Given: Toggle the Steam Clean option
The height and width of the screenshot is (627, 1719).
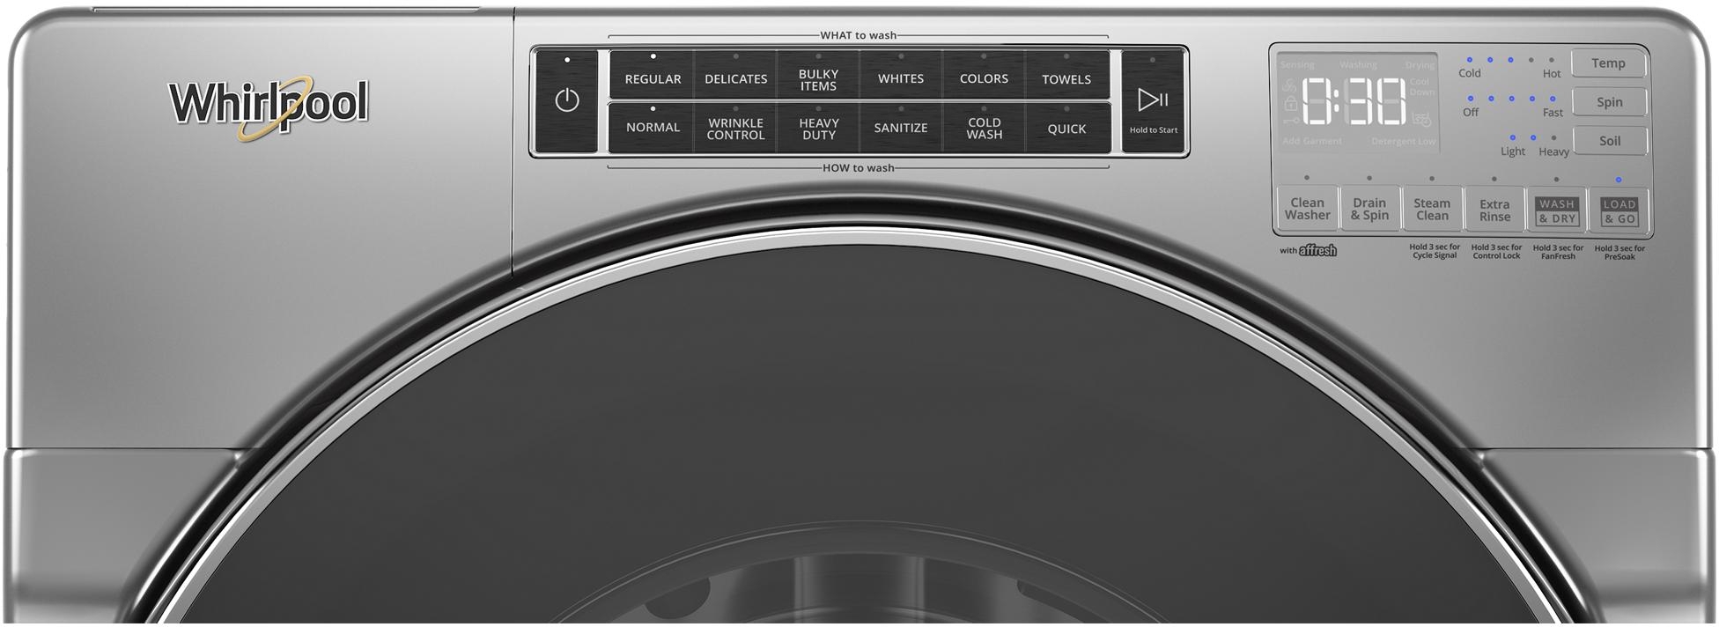Looking at the screenshot, I should click(x=1432, y=209).
